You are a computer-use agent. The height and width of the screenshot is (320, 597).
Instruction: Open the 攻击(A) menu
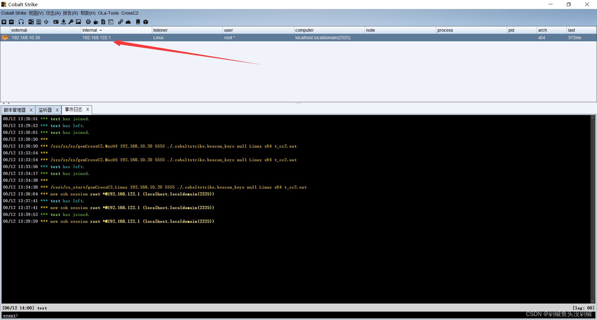pos(53,13)
